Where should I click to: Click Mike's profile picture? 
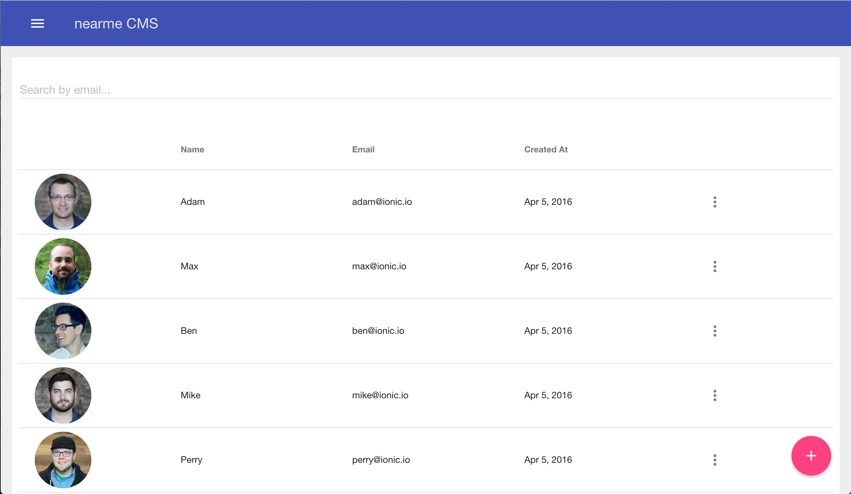click(x=63, y=395)
